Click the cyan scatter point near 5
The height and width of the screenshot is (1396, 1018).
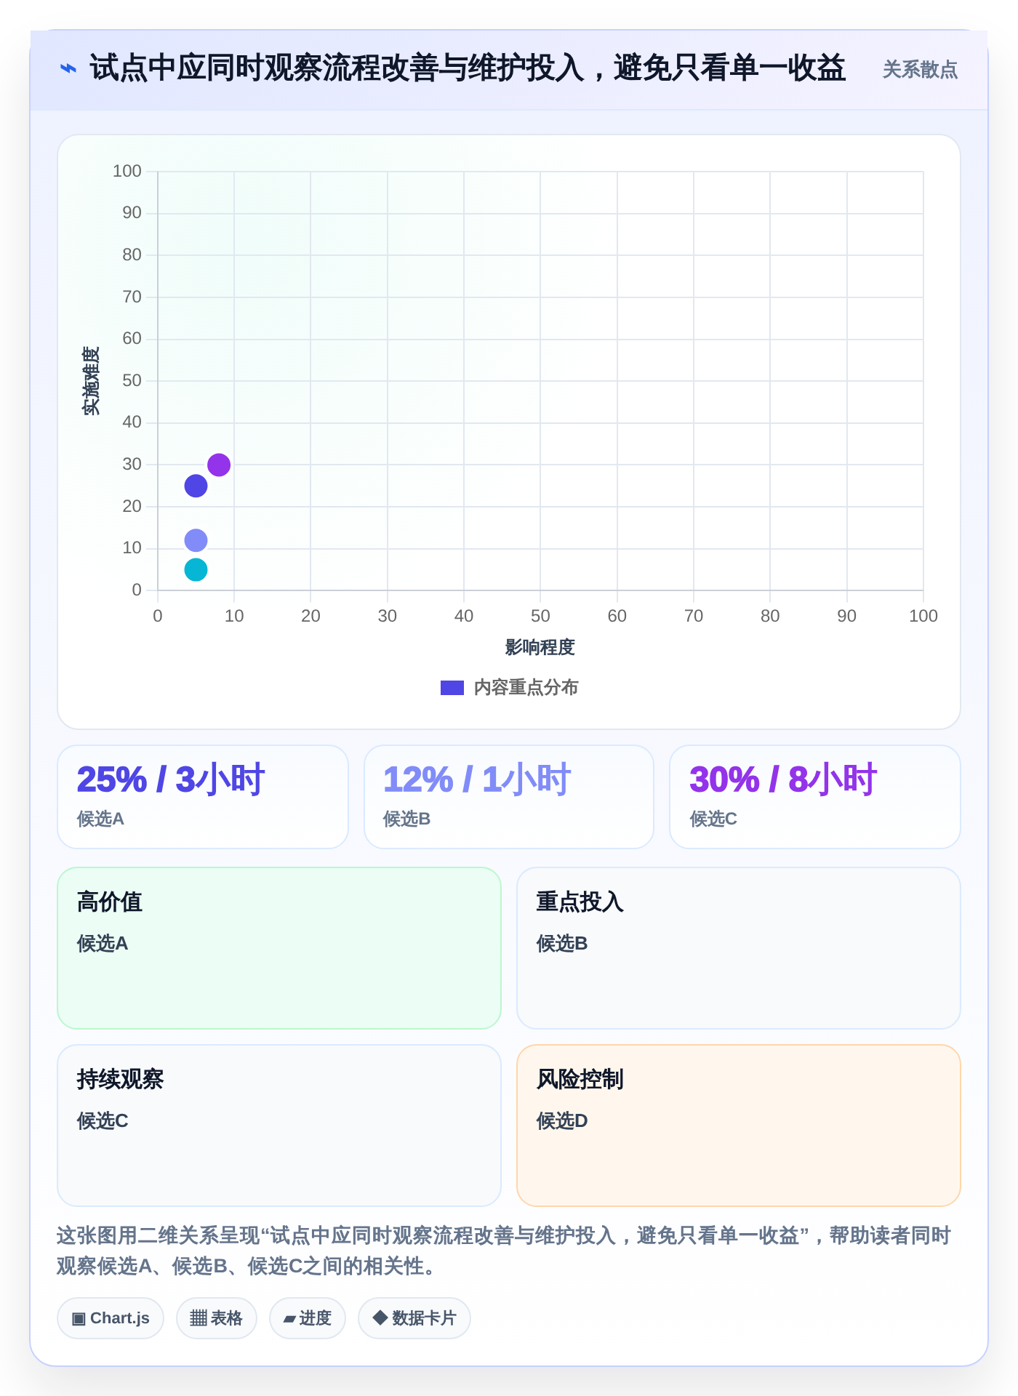tap(196, 569)
